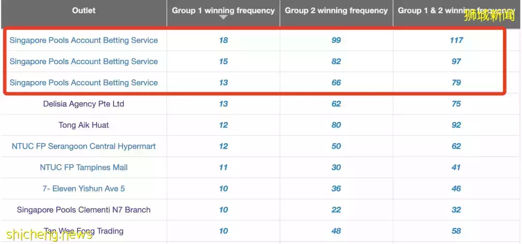Viewport: 522px width, 244px height.
Task: Select the Tong Aik Huat outlet name
Action: click(84, 125)
